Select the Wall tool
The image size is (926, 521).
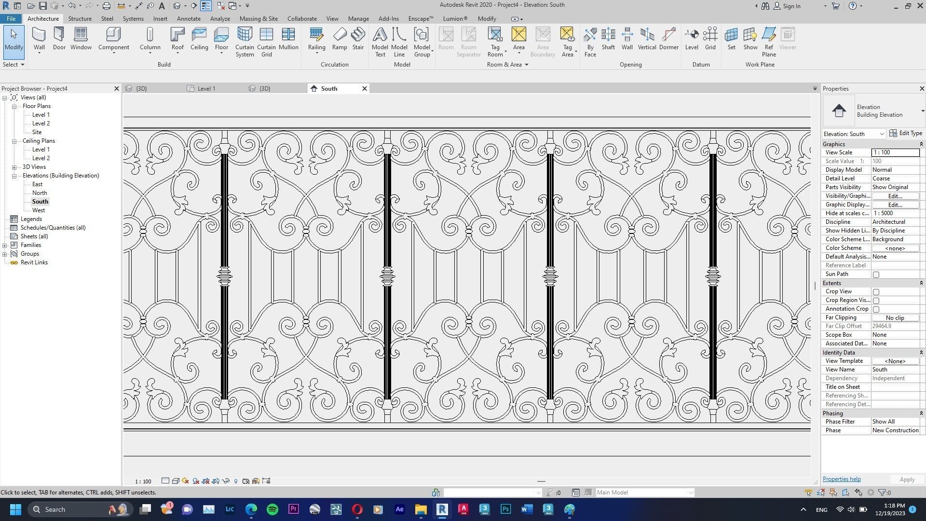pyautogui.click(x=39, y=39)
